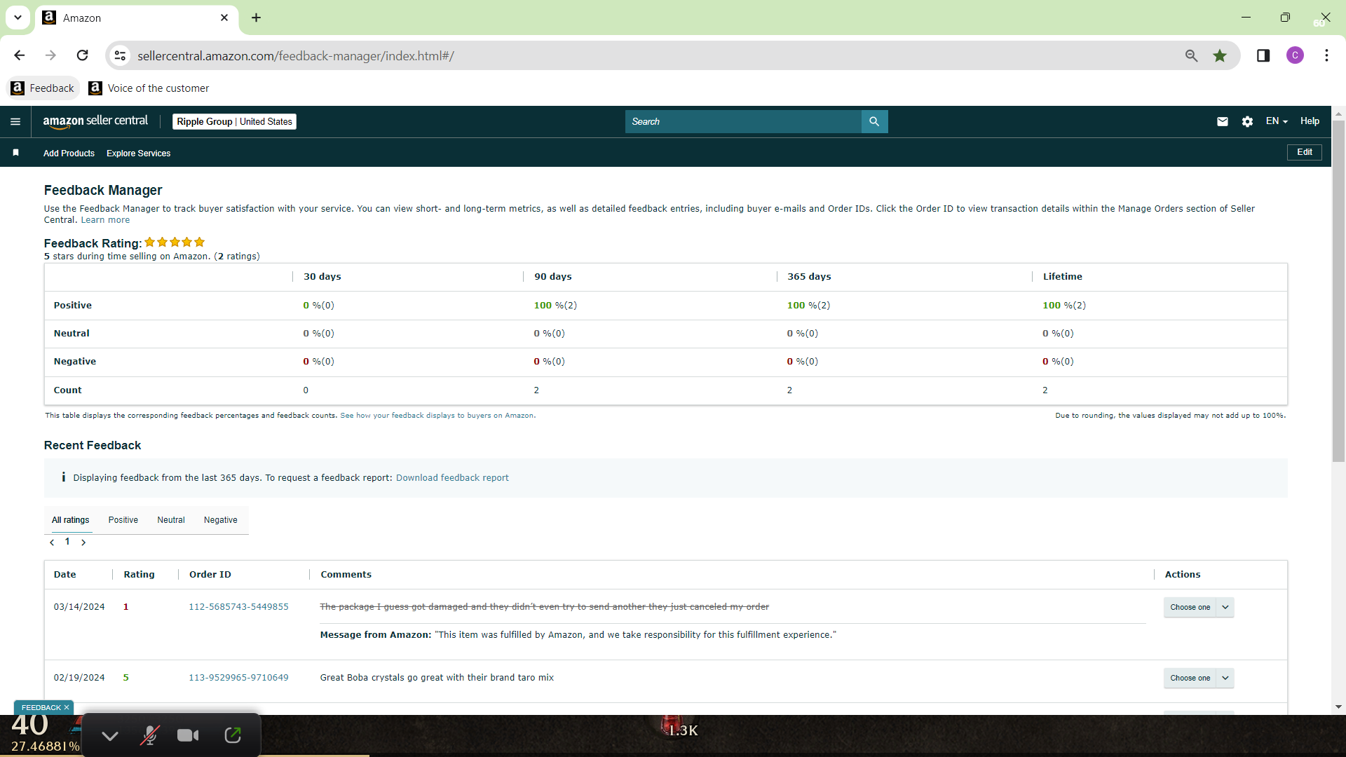The image size is (1346, 757).
Task: Click the page vertical scrollbar
Action: click(1339, 292)
